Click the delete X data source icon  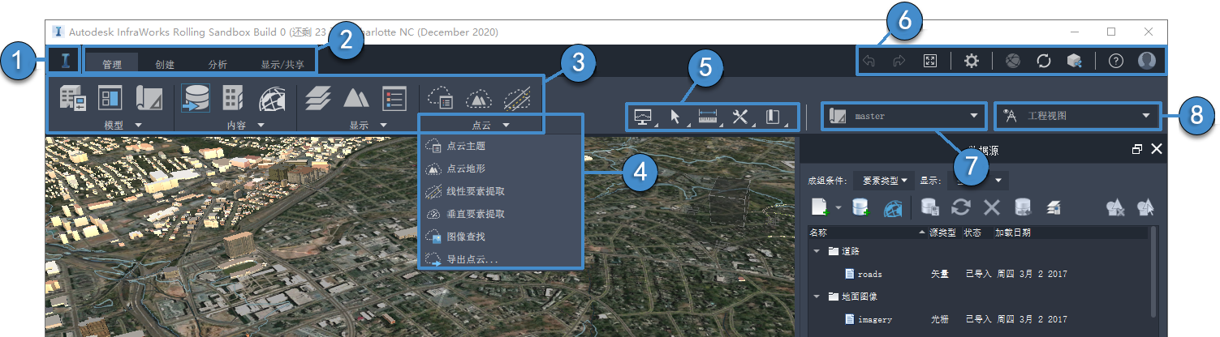point(991,207)
